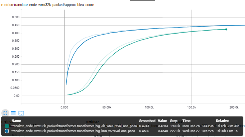Click time Mon Dec 25, 13:41:36
This screenshot has width=245, height=137.
198,126
